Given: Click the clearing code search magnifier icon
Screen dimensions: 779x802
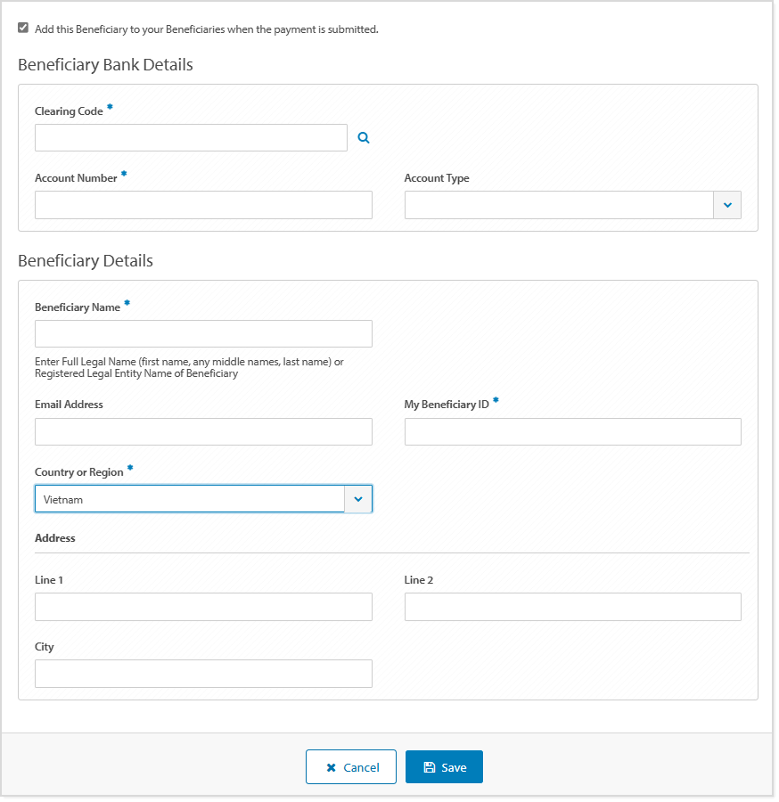Looking at the screenshot, I should [363, 137].
